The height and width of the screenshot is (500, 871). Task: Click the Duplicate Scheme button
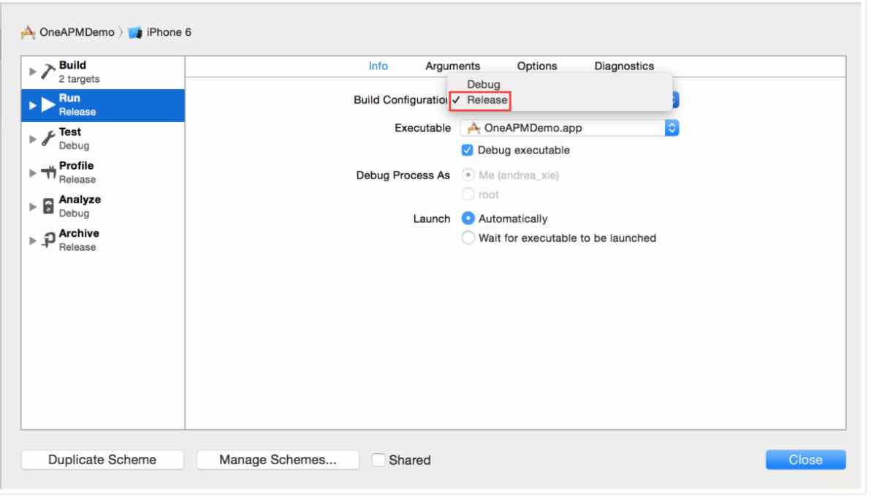(x=102, y=460)
